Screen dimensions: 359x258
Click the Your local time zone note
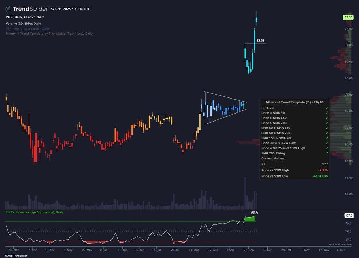pyautogui.click(x=340, y=245)
